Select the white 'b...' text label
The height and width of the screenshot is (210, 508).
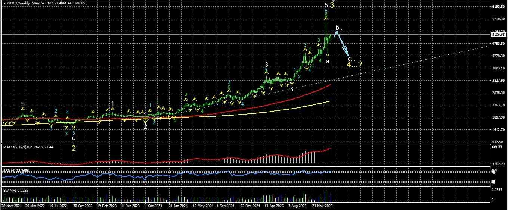pos(339,28)
